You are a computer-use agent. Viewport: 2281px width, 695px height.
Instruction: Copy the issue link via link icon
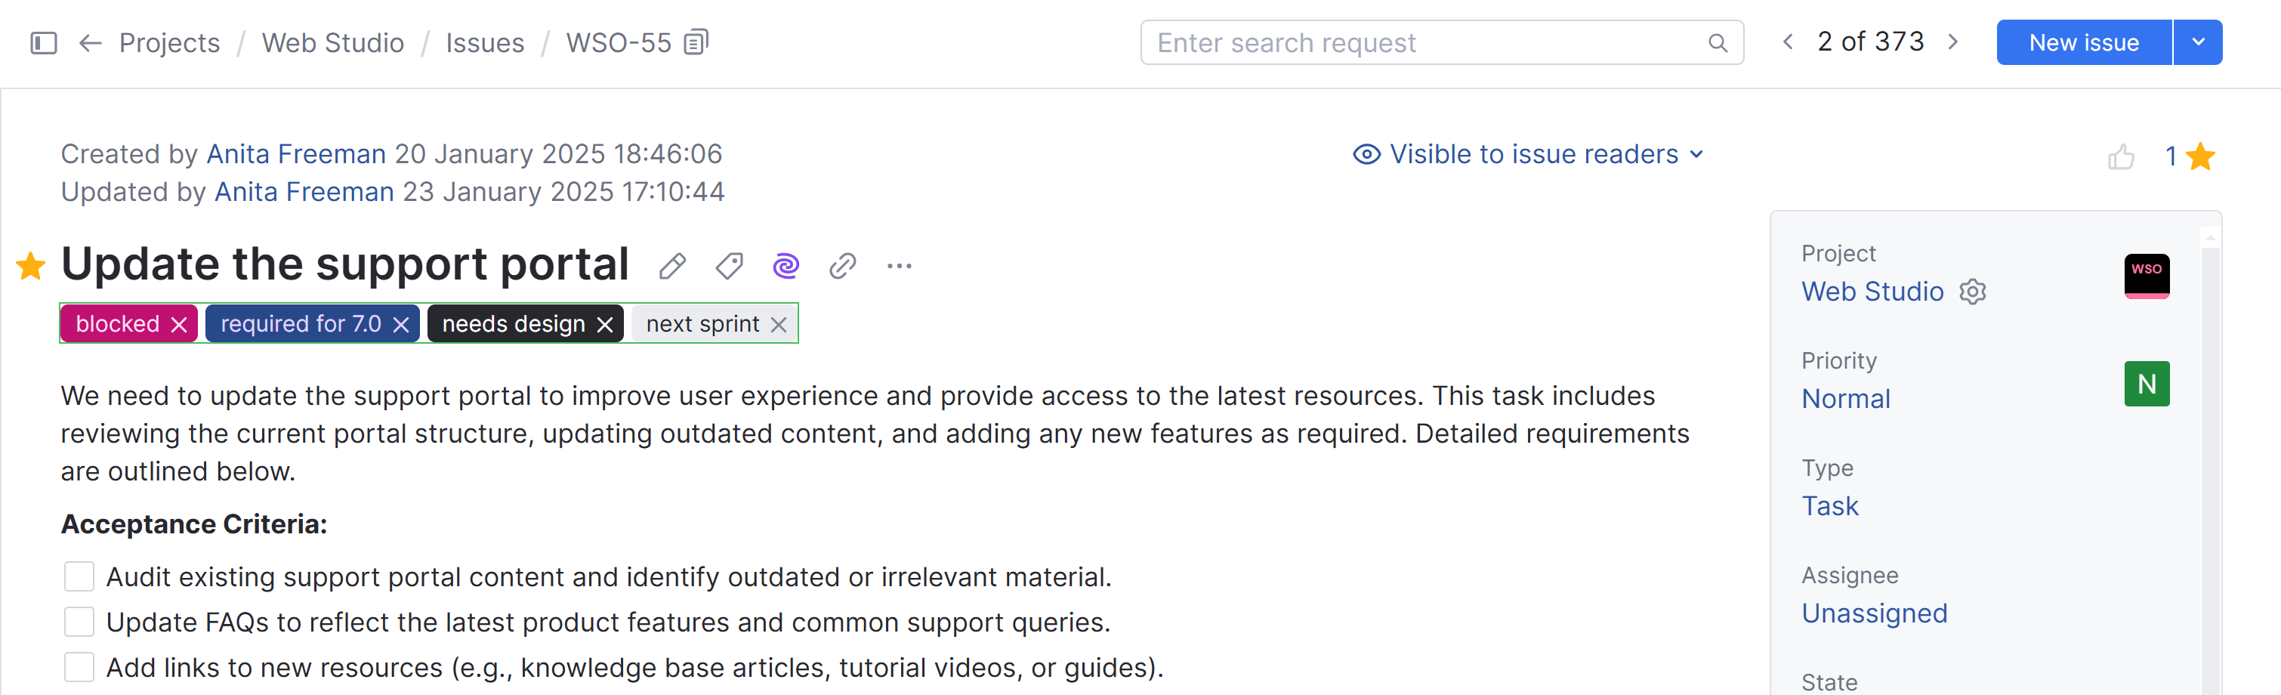841,264
